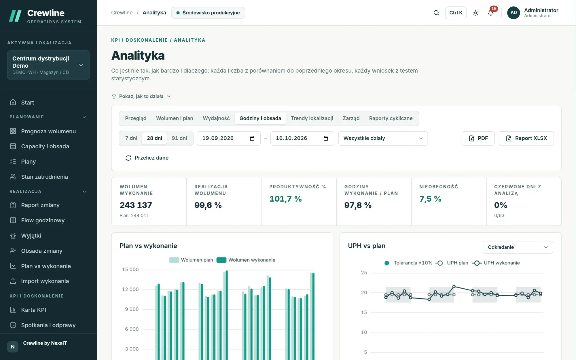
Task: Click the start date field 19.09.2026
Action: coord(229,139)
